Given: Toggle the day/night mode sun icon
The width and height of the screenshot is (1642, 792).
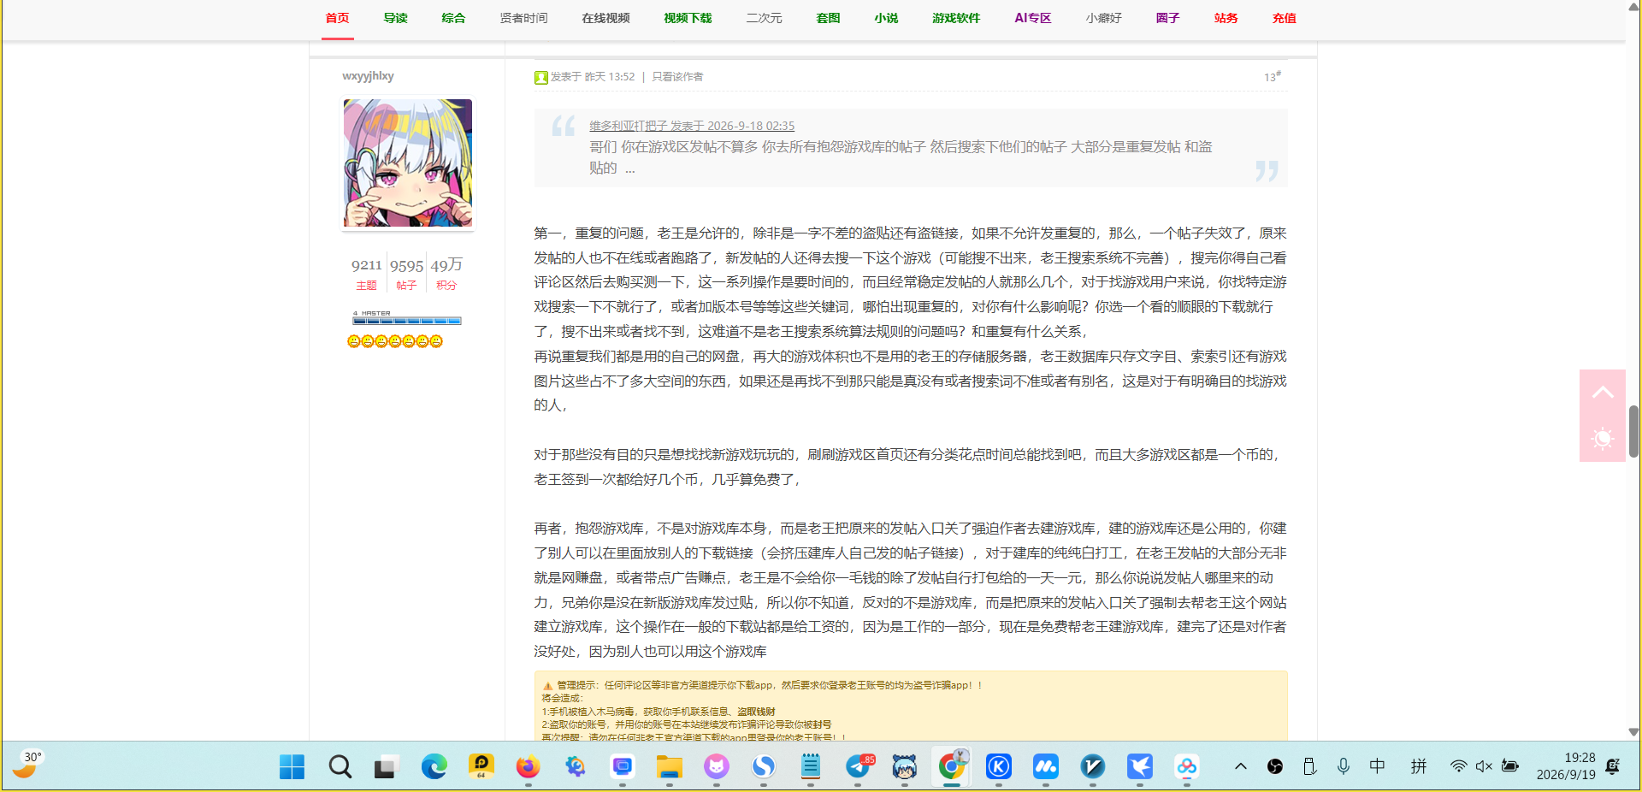Looking at the screenshot, I should pyautogui.click(x=1602, y=439).
